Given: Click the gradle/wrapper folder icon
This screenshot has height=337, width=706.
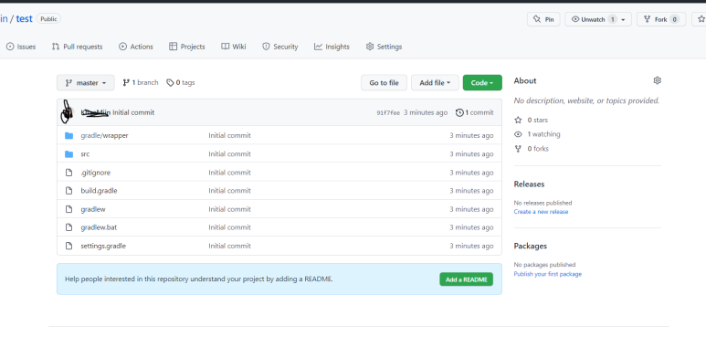Looking at the screenshot, I should point(68,135).
